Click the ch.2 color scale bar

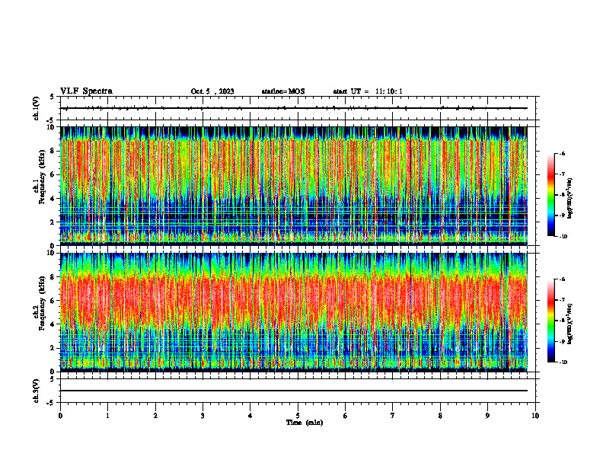pyautogui.click(x=550, y=321)
